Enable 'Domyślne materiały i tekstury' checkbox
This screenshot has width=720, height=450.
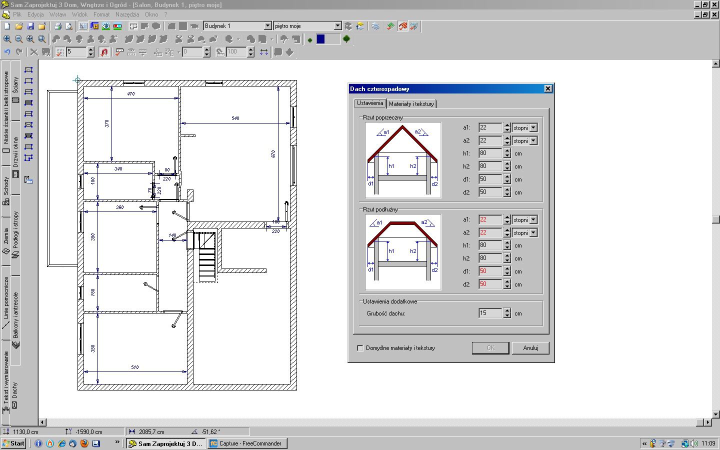pyautogui.click(x=360, y=348)
